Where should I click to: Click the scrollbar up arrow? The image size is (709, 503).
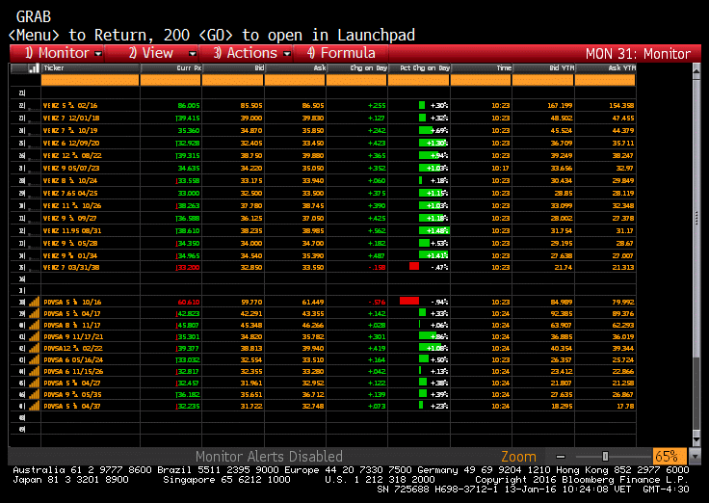696,71
